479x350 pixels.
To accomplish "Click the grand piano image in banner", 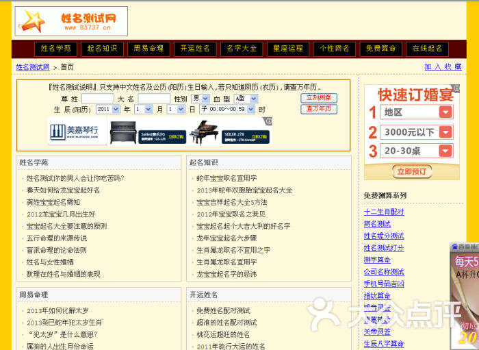I will tap(204, 133).
